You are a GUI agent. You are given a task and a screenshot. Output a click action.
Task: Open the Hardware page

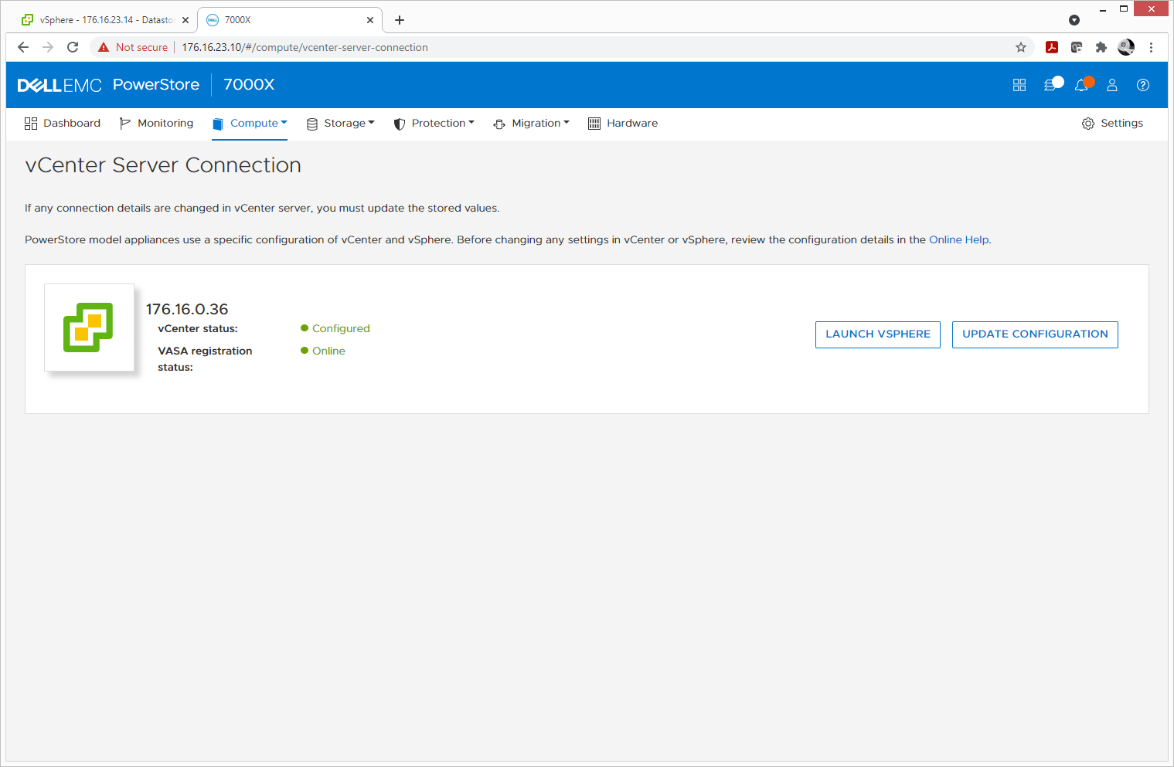tap(623, 124)
